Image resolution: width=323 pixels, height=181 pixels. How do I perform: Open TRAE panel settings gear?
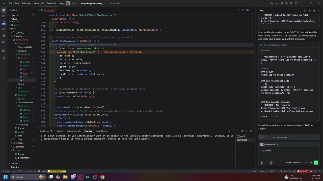pos(314,11)
